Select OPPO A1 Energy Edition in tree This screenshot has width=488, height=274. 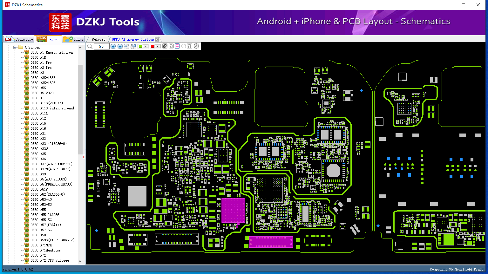point(51,52)
